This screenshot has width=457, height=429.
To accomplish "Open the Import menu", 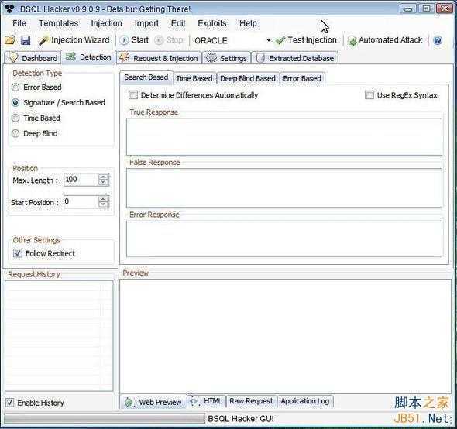I will (x=146, y=23).
